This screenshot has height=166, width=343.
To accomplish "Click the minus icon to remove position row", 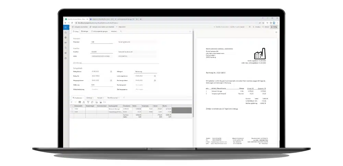I will click(x=75, y=102).
